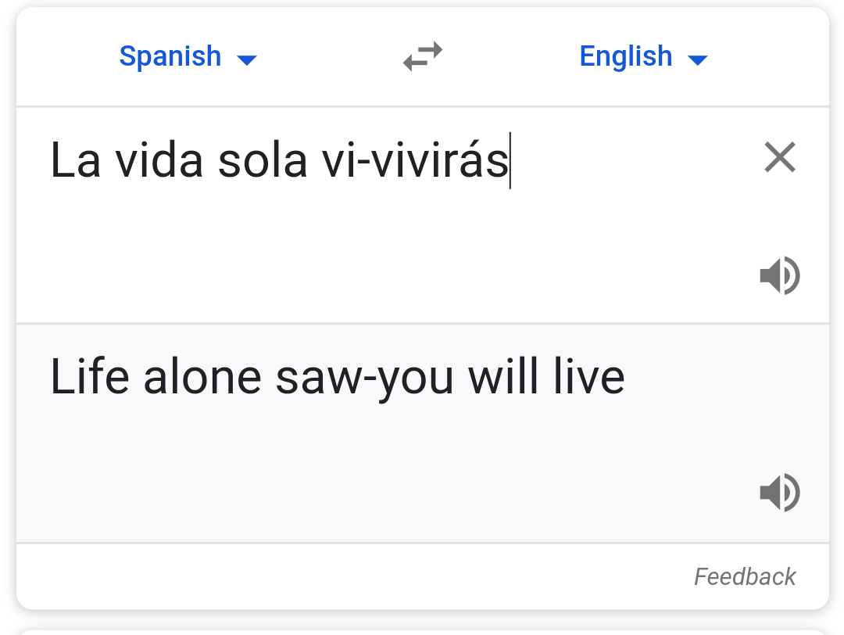Image resolution: width=844 pixels, height=635 pixels.
Task: Clear the source text with the X
Action: click(x=779, y=158)
